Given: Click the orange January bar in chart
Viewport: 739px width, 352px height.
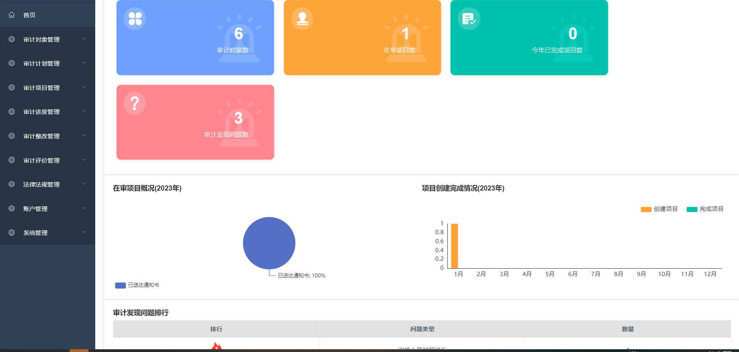Looking at the screenshot, I should pyautogui.click(x=454, y=246).
